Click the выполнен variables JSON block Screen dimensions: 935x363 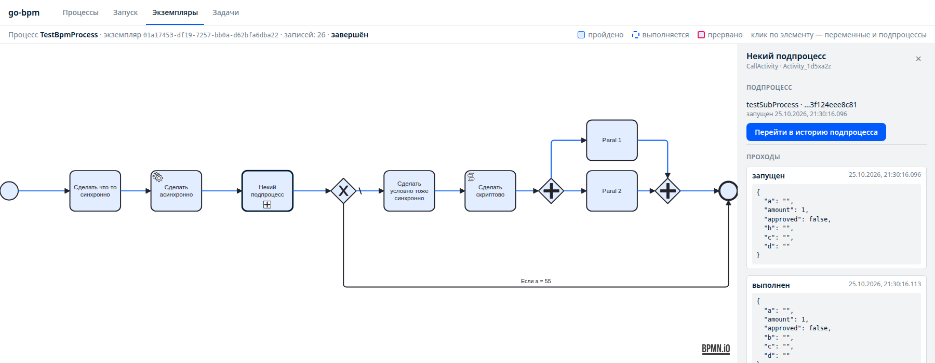836,328
